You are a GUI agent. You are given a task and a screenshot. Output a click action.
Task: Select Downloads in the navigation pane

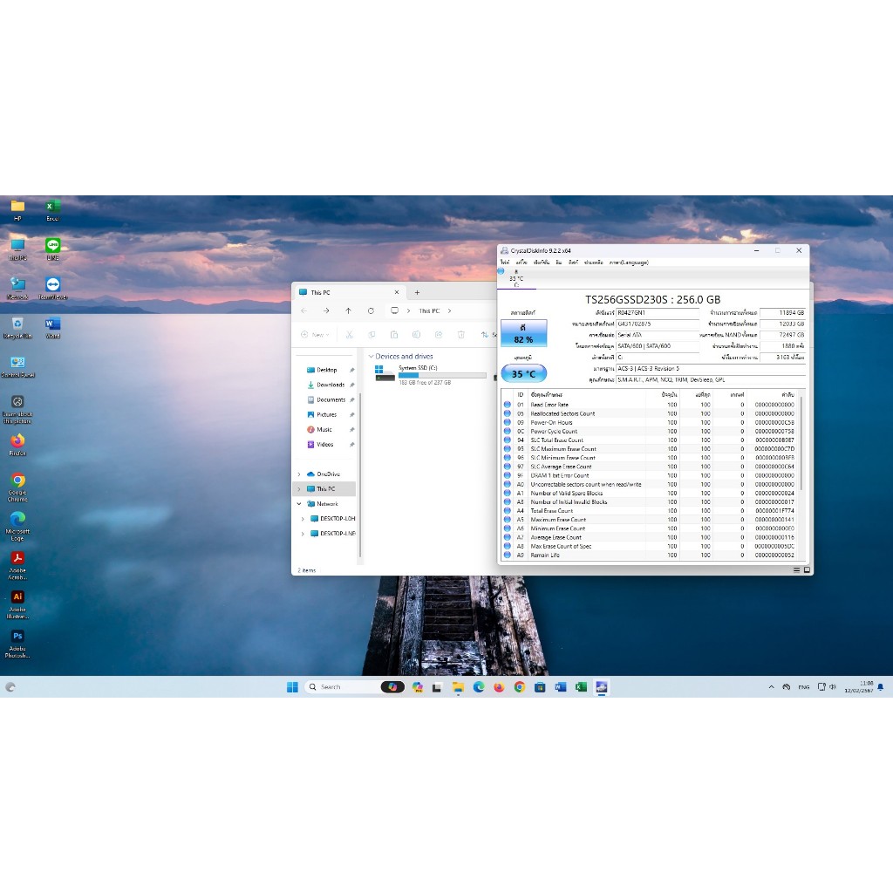coord(330,385)
